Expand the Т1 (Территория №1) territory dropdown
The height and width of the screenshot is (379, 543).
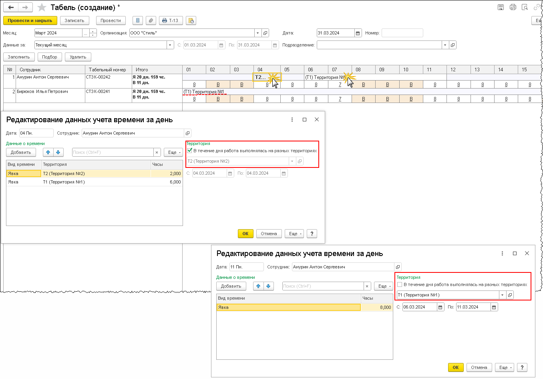(x=503, y=295)
